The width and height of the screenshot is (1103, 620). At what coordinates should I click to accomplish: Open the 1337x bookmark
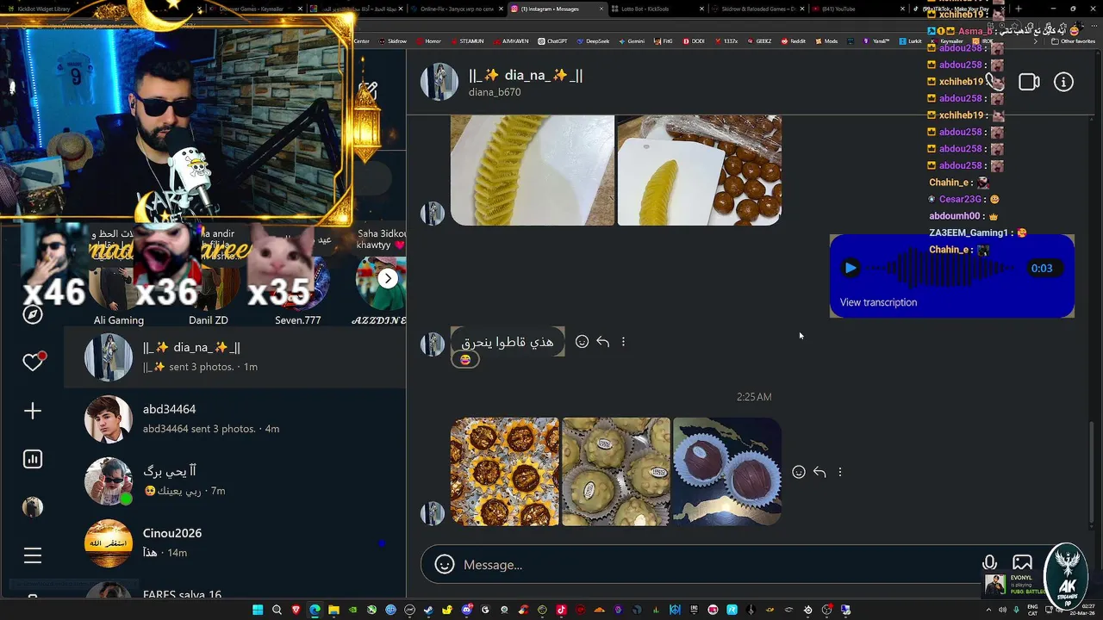tap(726, 41)
